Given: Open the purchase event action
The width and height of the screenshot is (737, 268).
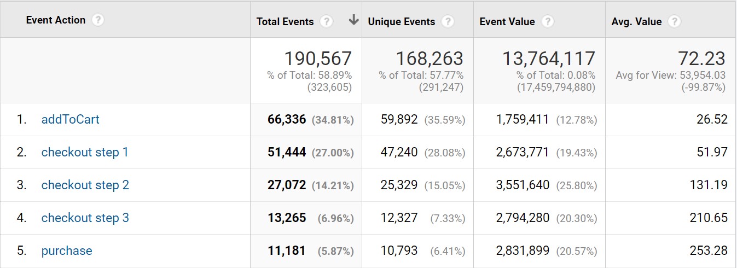Looking at the screenshot, I should point(67,250).
